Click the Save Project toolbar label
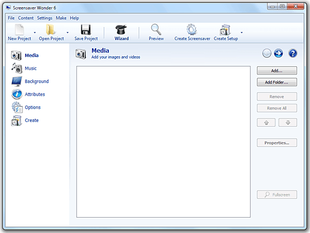The width and height of the screenshot is (310, 233). (x=86, y=39)
